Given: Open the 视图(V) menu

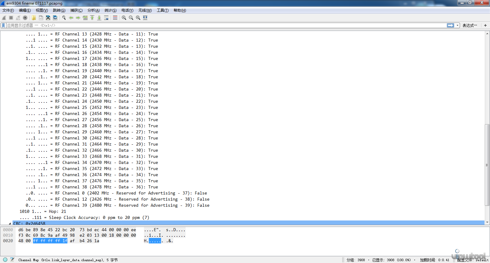Looking at the screenshot, I should click(42, 10).
